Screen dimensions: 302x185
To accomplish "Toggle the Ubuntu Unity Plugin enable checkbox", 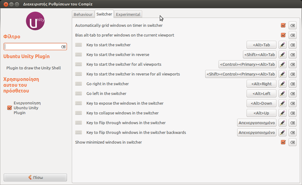I will tap(9, 108).
